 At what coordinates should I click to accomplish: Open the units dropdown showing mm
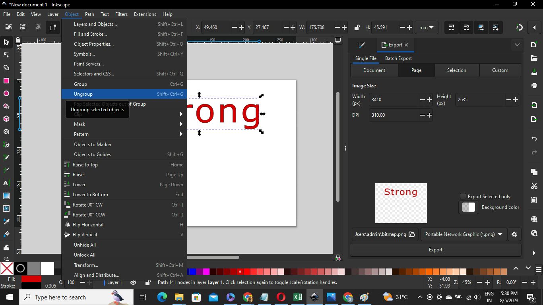click(427, 27)
